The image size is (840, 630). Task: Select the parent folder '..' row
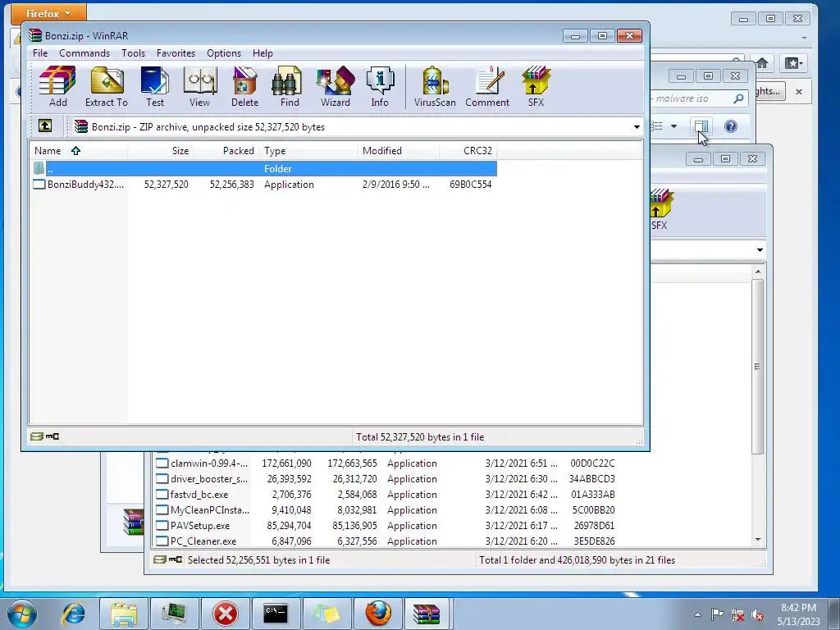(264, 168)
